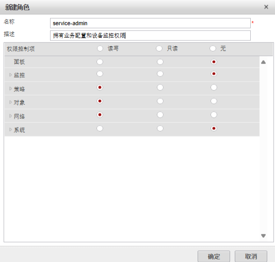Set 网络 permission to 读写

(x=100, y=115)
